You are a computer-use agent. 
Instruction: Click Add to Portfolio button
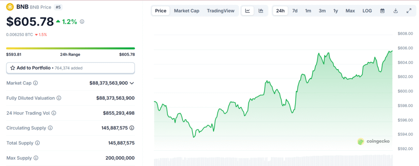point(70,68)
